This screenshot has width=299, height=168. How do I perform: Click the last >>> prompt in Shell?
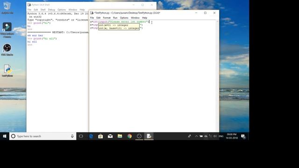(x=30, y=45)
